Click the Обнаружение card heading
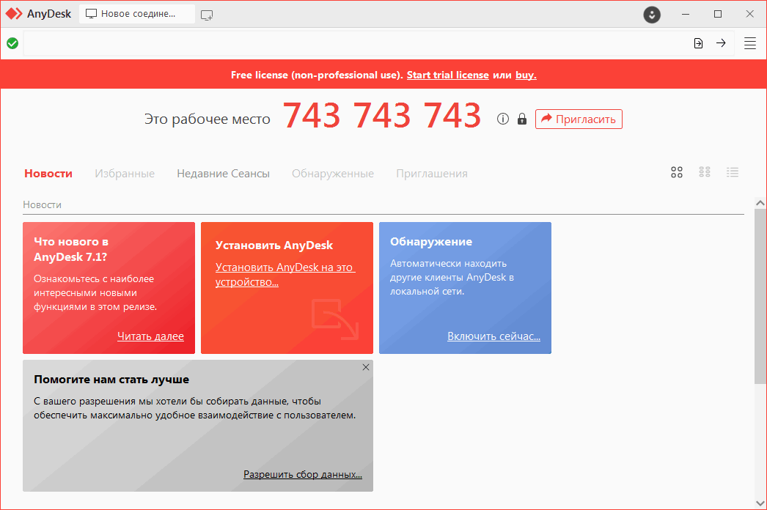Image resolution: width=767 pixels, height=510 pixels. pyautogui.click(x=431, y=242)
